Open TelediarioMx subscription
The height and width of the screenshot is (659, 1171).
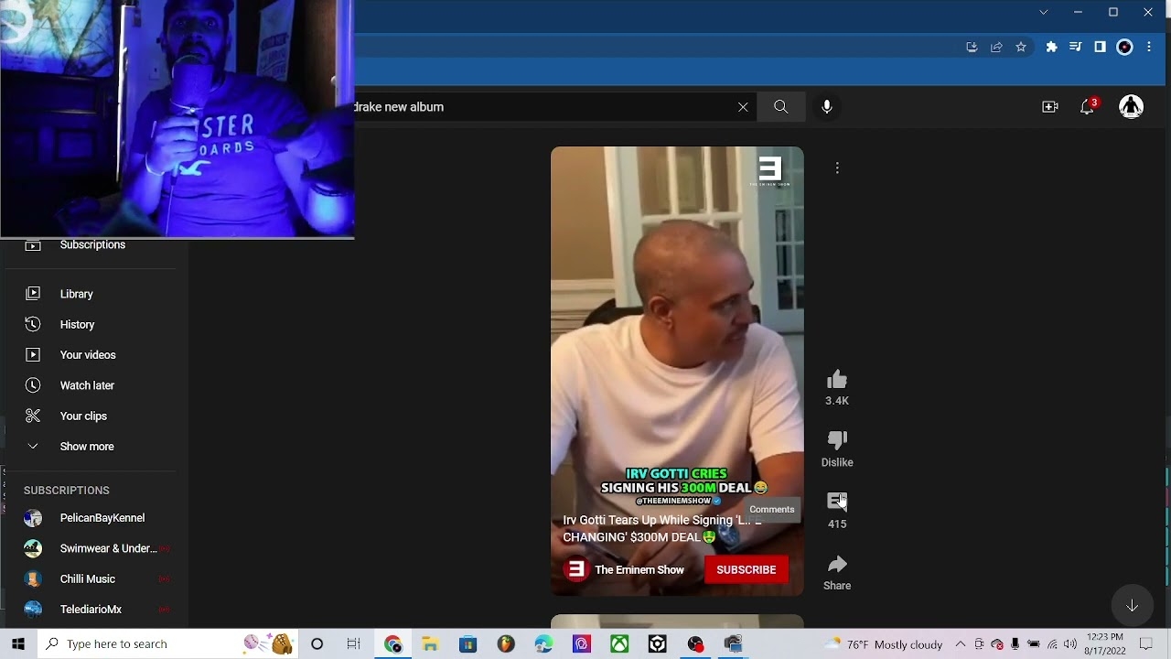tap(91, 610)
